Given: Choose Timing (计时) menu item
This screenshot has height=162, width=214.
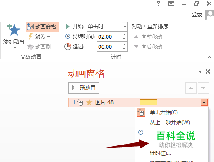Looking at the screenshot, I should click(172, 153).
